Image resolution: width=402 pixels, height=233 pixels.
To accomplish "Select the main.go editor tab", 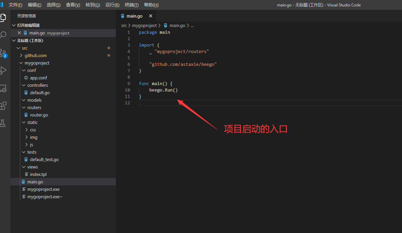I will [134, 16].
